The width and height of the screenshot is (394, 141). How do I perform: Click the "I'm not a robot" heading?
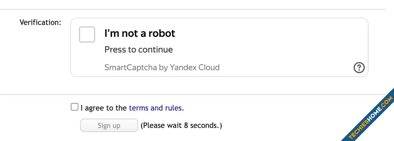(140, 33)
